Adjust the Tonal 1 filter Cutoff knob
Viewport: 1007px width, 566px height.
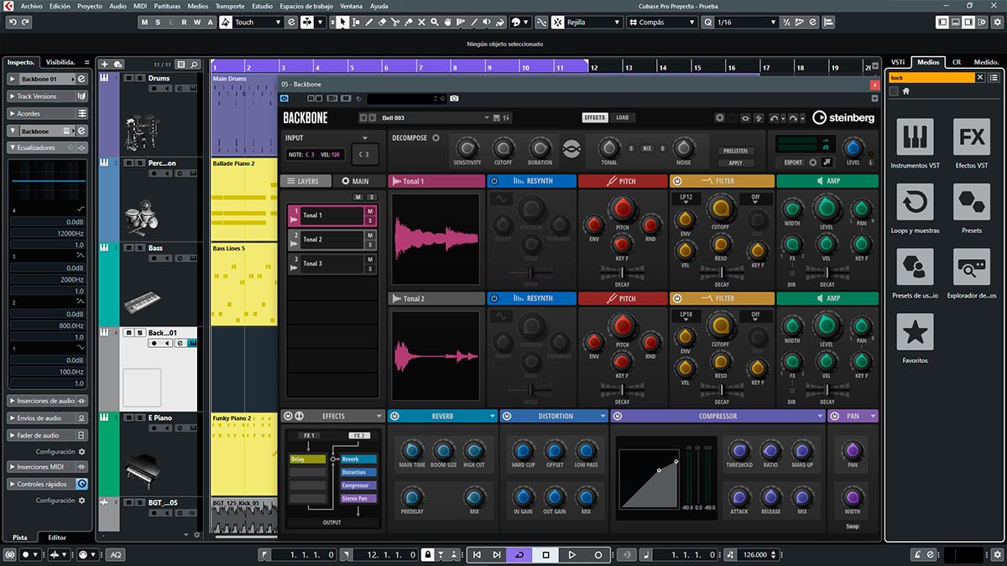(x=720, y=207)
